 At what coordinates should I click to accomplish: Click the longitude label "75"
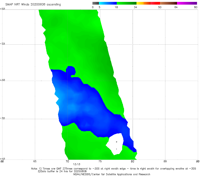coord(100,161)
